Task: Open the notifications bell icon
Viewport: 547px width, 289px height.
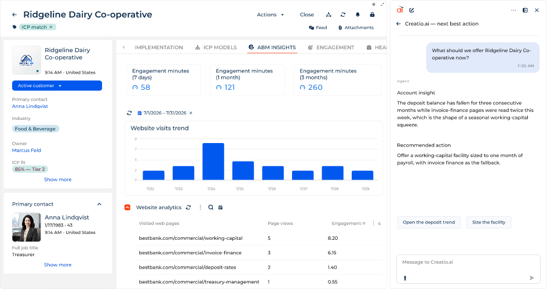Action: (358, 14)
